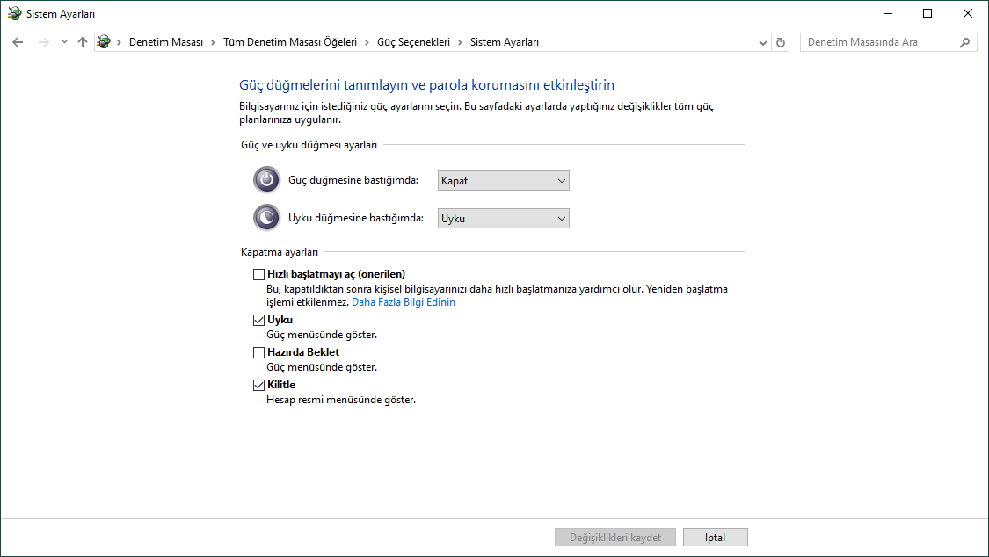989x557 pixels.
Task: Uncheck the Uyku checkbox
Action: 258,320
